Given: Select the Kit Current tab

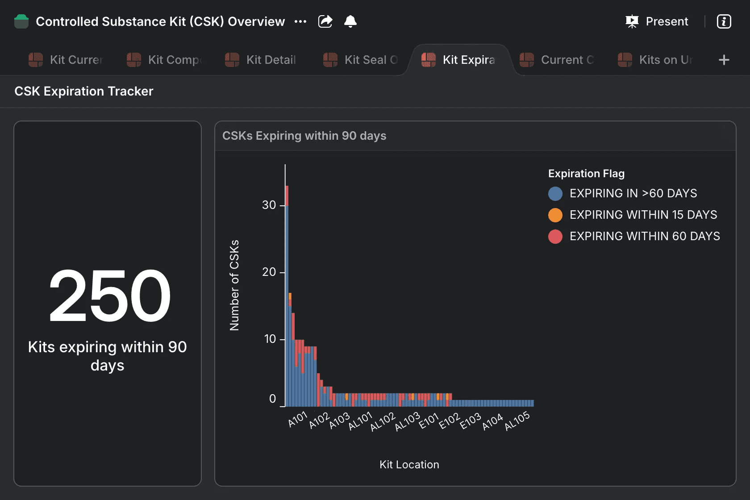Looking at the screenshot, I should point(76,60).
